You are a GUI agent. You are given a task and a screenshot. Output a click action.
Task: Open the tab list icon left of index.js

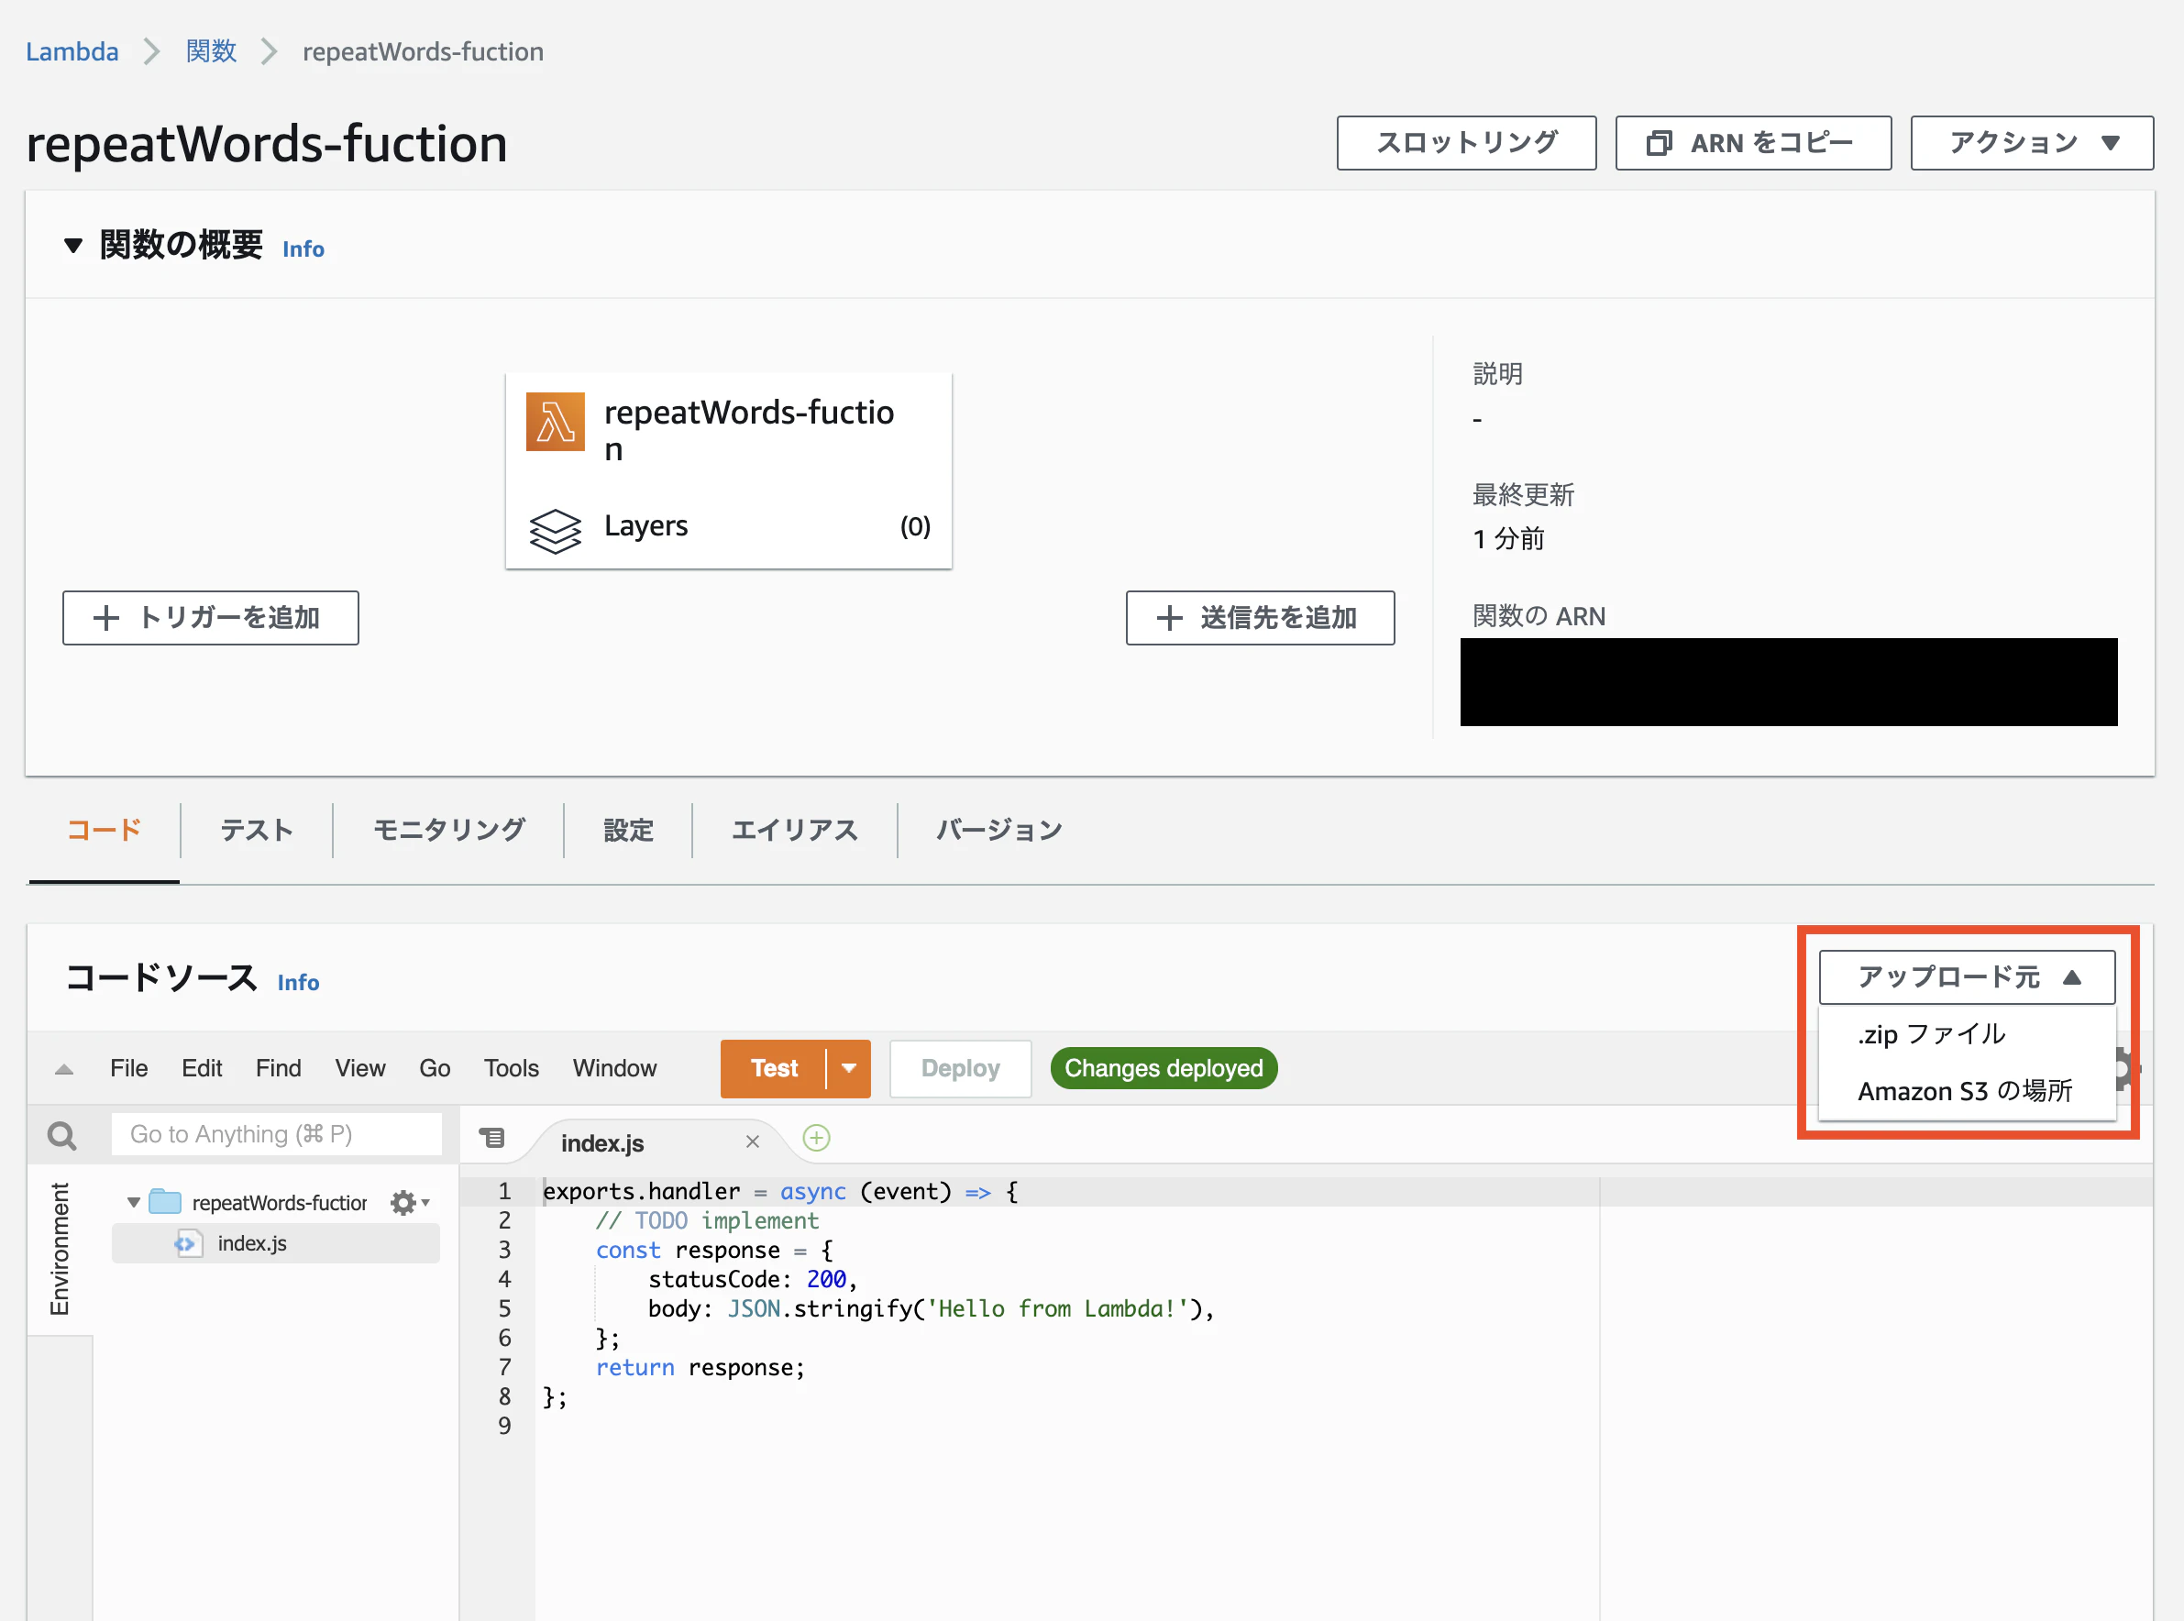(491, 1137)
